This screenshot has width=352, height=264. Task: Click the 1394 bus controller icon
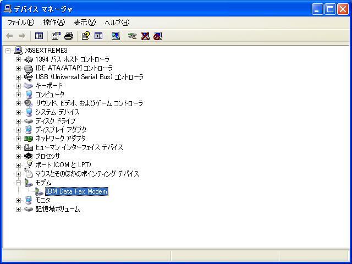click(28, 59)
